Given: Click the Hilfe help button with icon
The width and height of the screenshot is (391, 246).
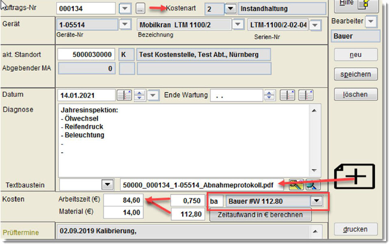Looking at the screenshot, I should [355, 4].
